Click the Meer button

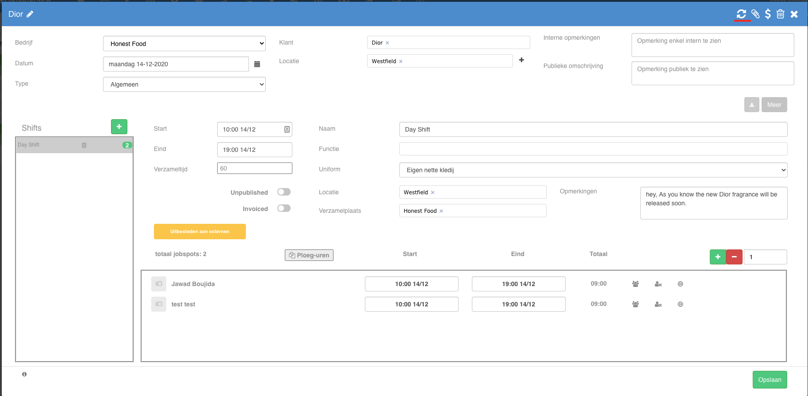(774, 105)
